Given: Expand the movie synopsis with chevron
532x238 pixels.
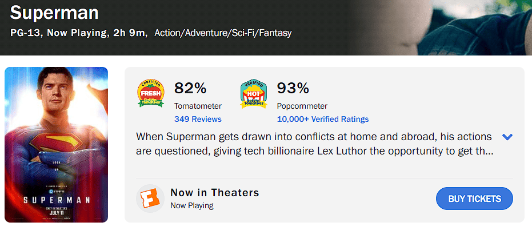Looking at the screenshot, I should pyautogui.click(x=507, y=137).
